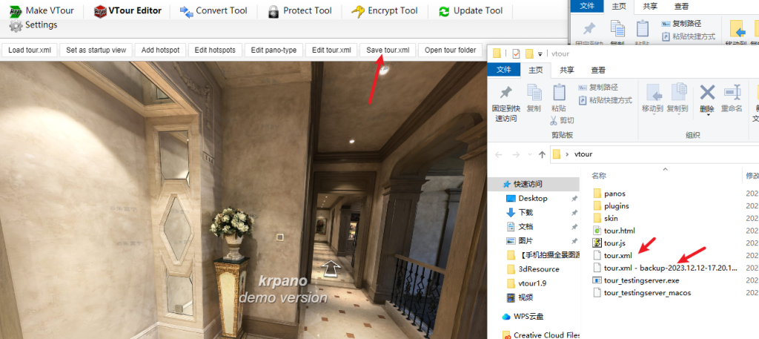
Task: Click the 粘贴 clipboard icon in vtour ribbon
Action: pos(559,92)
